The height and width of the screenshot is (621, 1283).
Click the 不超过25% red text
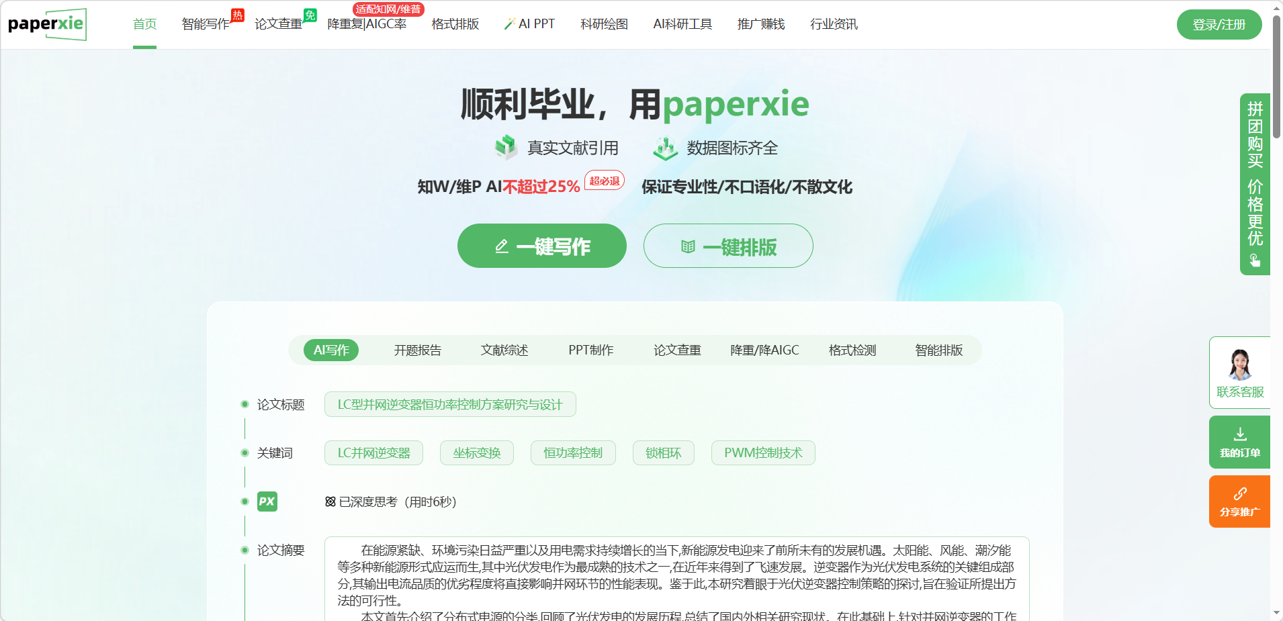[541, 186]
